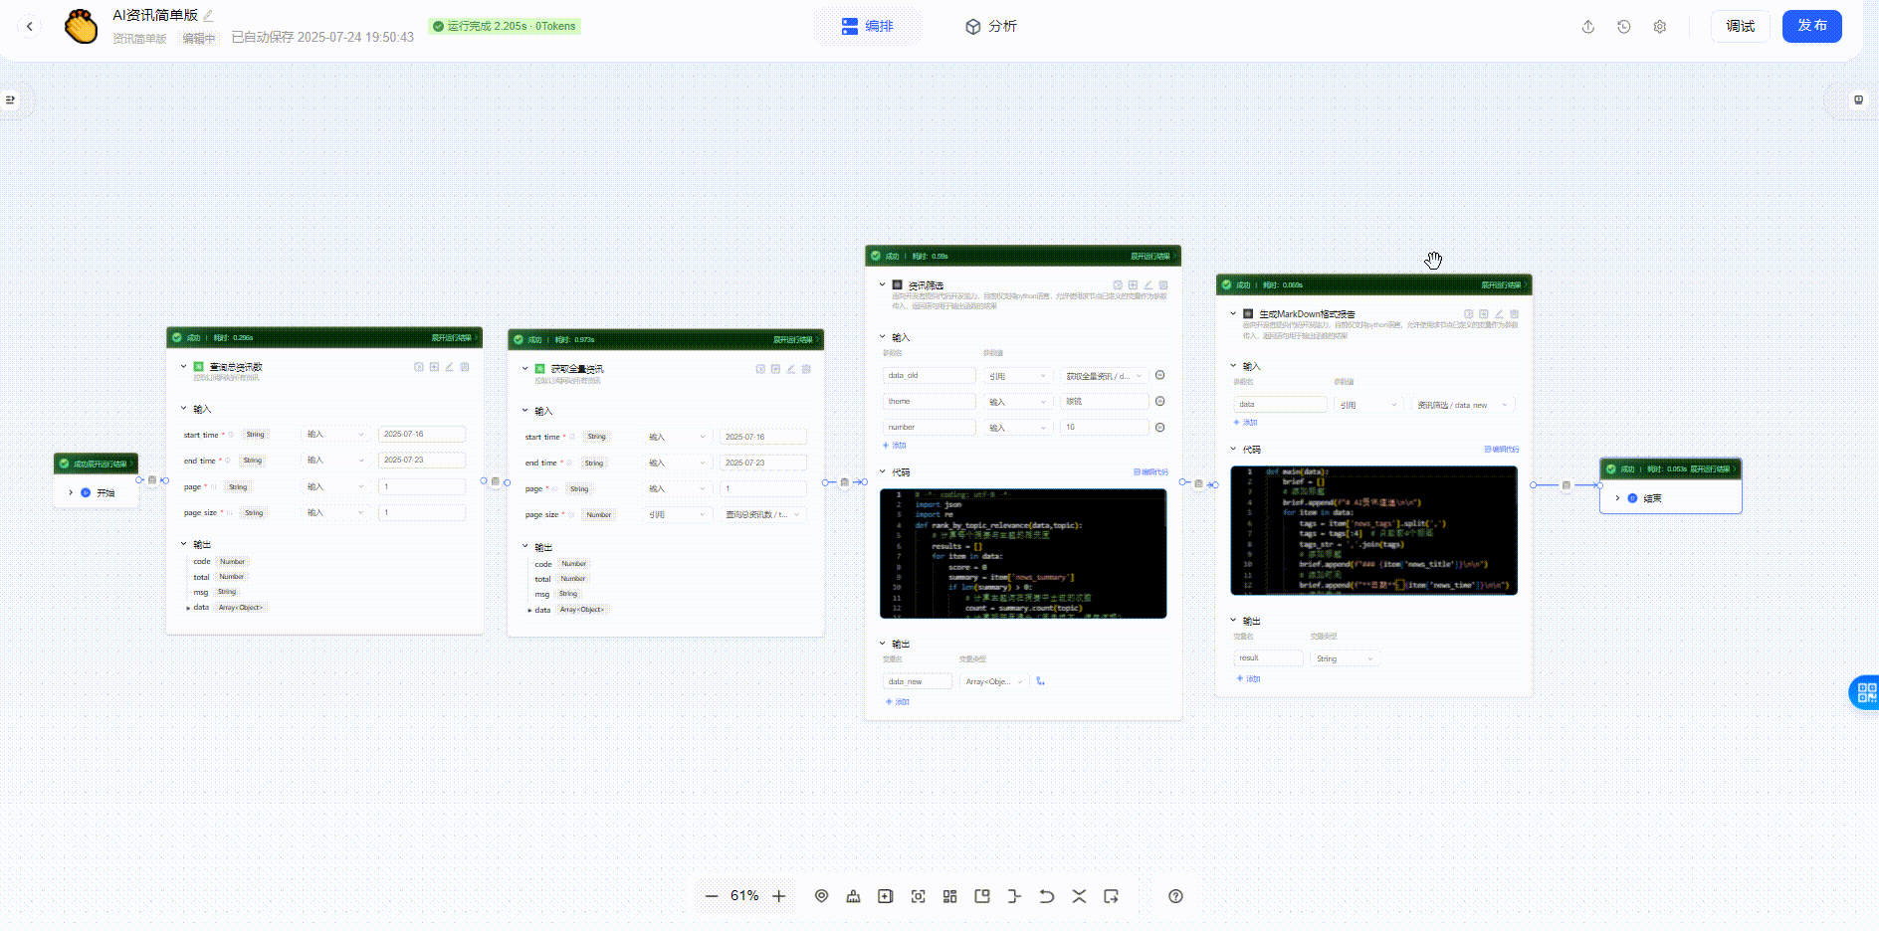Select the 编排 tab

tap(868, 27)
